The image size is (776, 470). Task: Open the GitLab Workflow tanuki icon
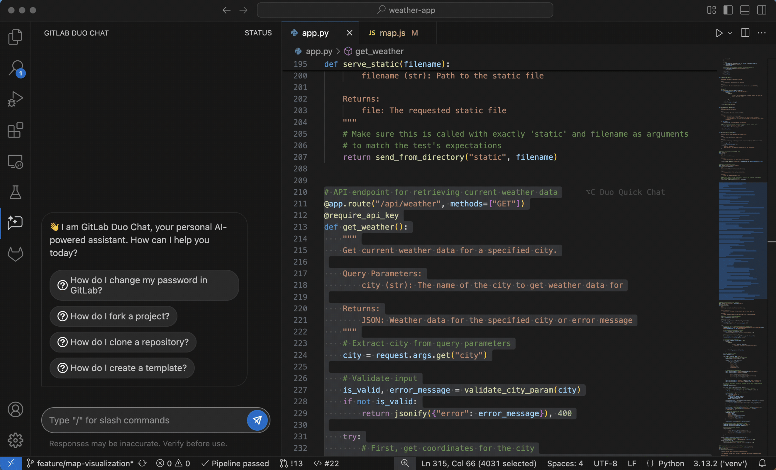coord(15,254)
